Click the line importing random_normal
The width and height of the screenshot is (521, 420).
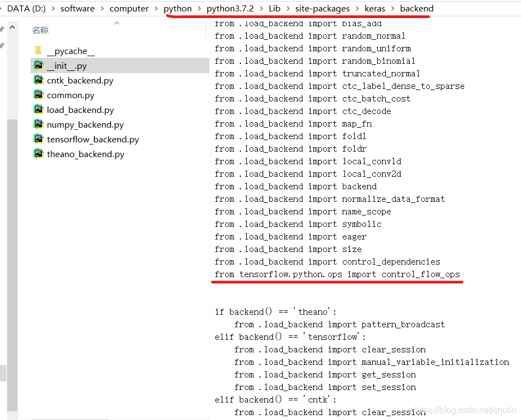[310, 36]
